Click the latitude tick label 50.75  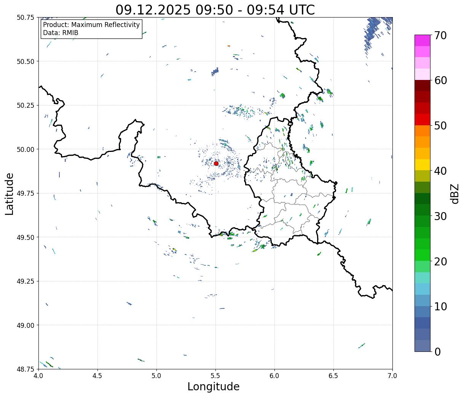pos(26,18)
